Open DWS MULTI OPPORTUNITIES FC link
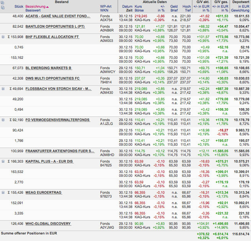This screenshot has height=241, width=251. click(52, 78)
